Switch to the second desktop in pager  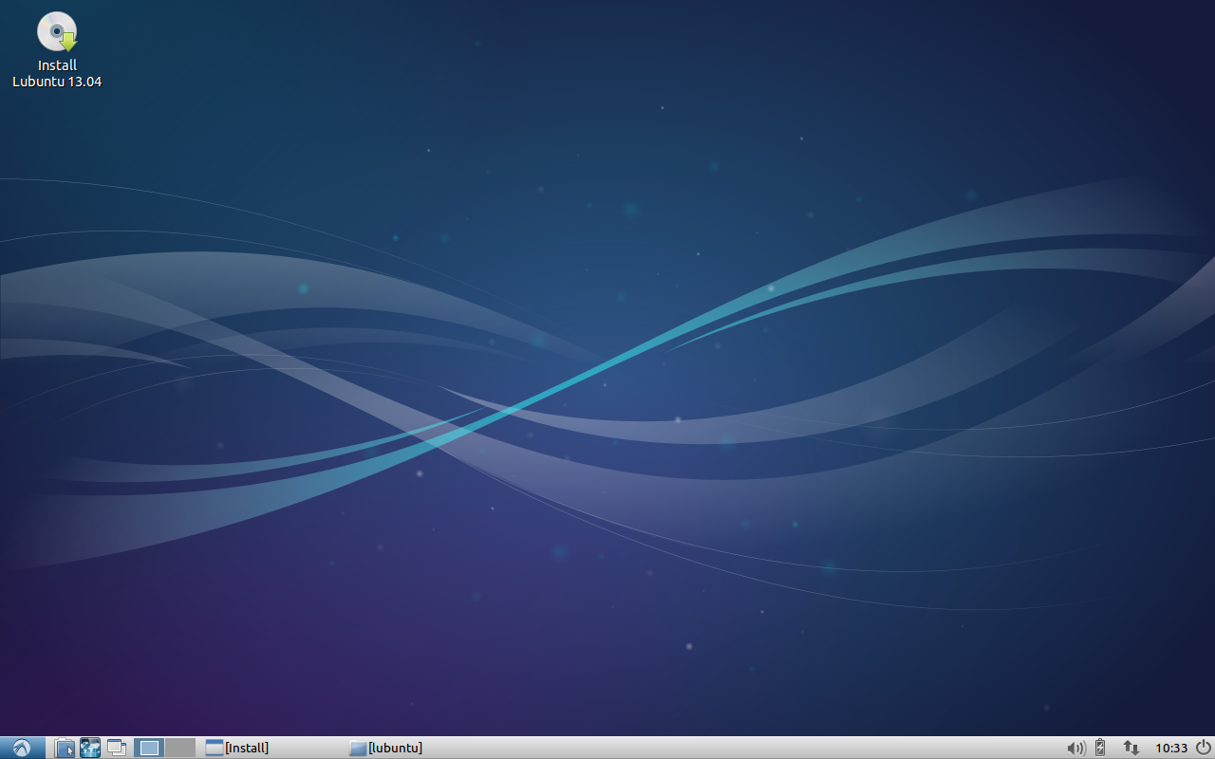tap(180, 748)
